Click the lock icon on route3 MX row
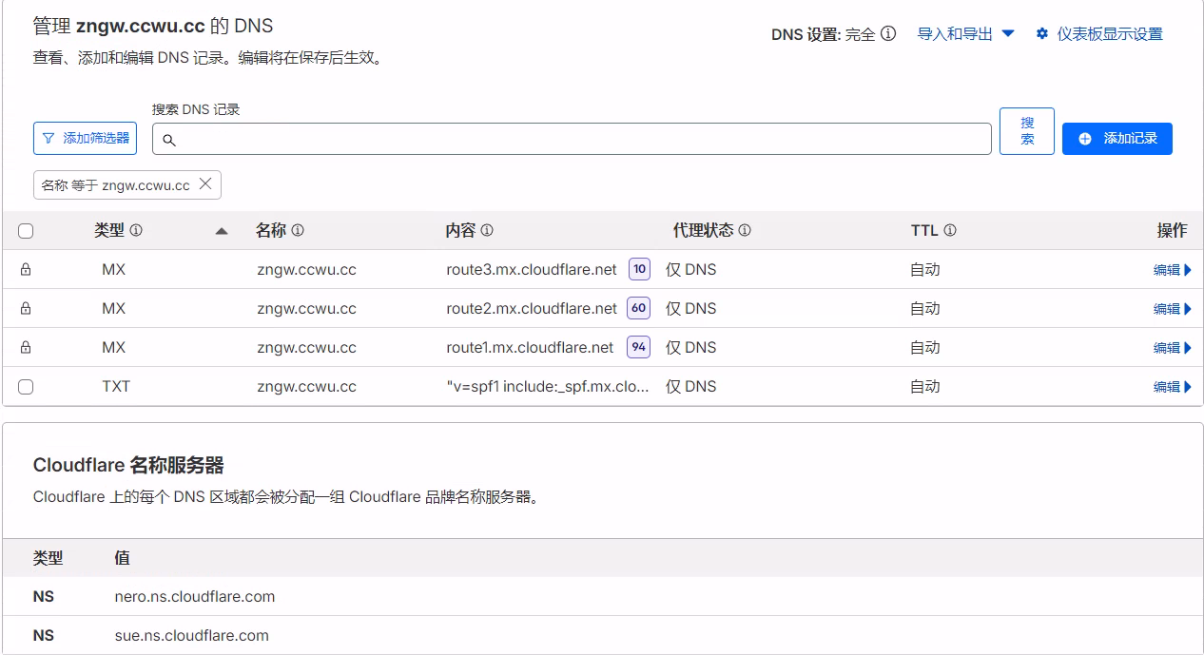The height and width of the screenshot is (655, 1204). click(x=26, y=270)
